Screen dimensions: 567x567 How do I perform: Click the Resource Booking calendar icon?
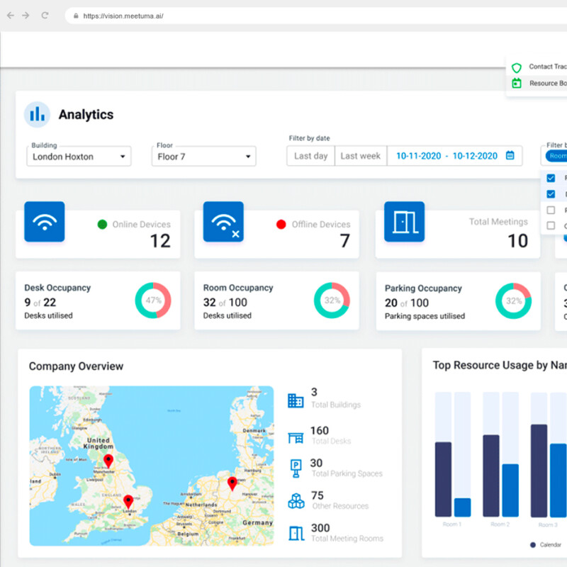pyautogui.click(x=517, y=84)
